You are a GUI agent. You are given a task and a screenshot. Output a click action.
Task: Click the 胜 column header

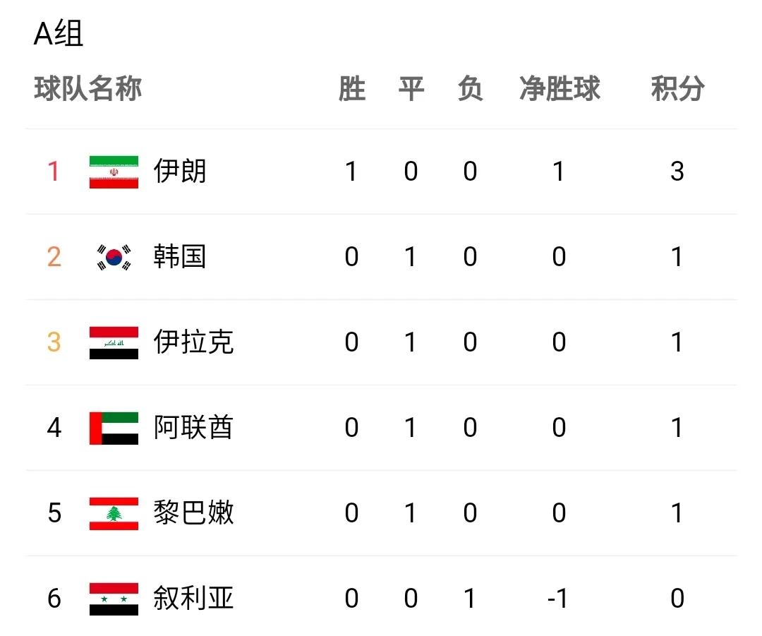352,89
